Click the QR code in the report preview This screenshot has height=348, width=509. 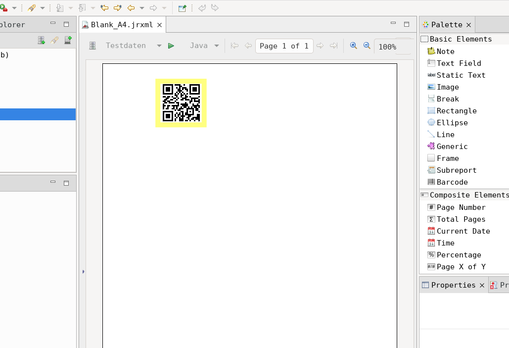click(181, 103)
